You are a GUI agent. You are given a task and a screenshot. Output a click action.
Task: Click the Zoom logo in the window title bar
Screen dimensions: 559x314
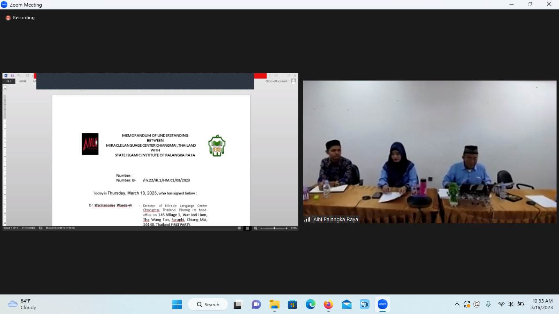click(5, 4)
